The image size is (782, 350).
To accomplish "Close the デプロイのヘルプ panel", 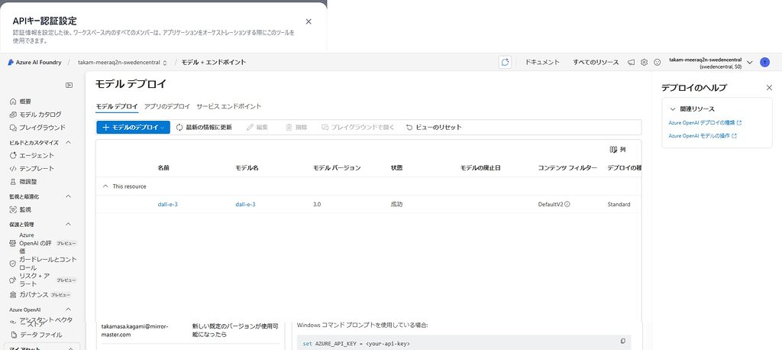I will tap(769, 87).
